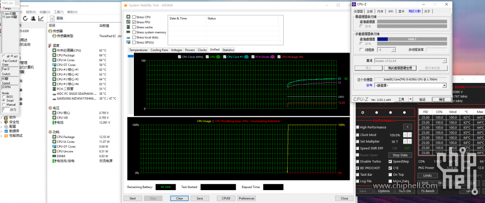Open the 内存 tab in CPU-Z
The image size is (485, 203).
(380, 11)
